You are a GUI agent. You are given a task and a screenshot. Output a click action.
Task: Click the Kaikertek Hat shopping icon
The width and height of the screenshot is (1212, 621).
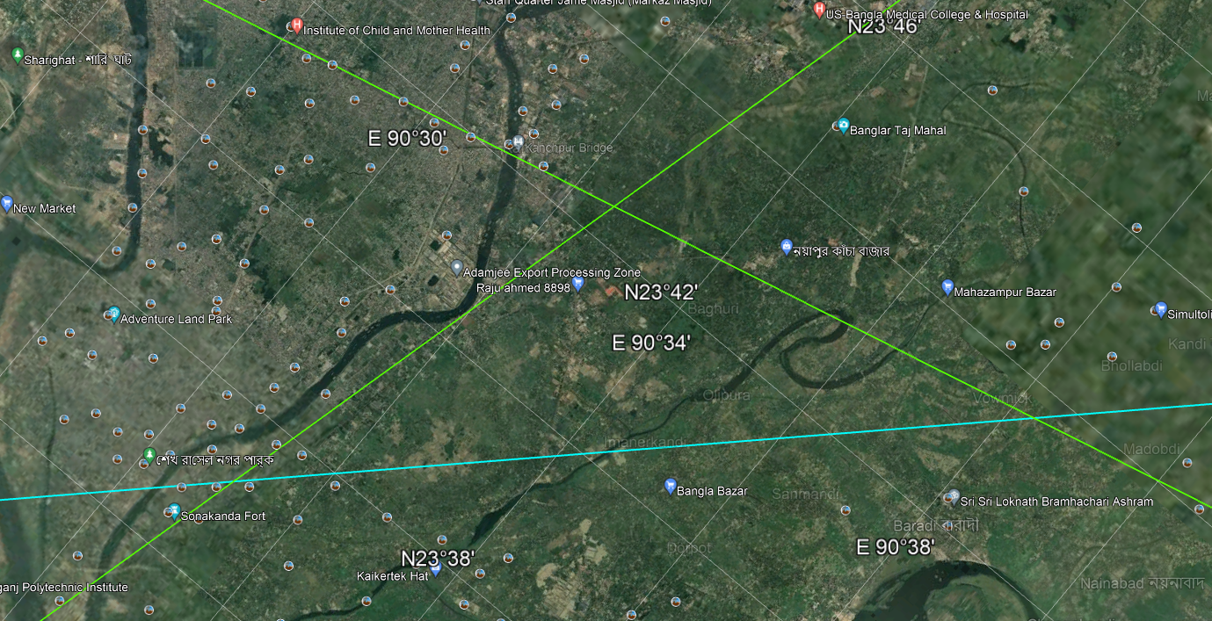point(435,569)
